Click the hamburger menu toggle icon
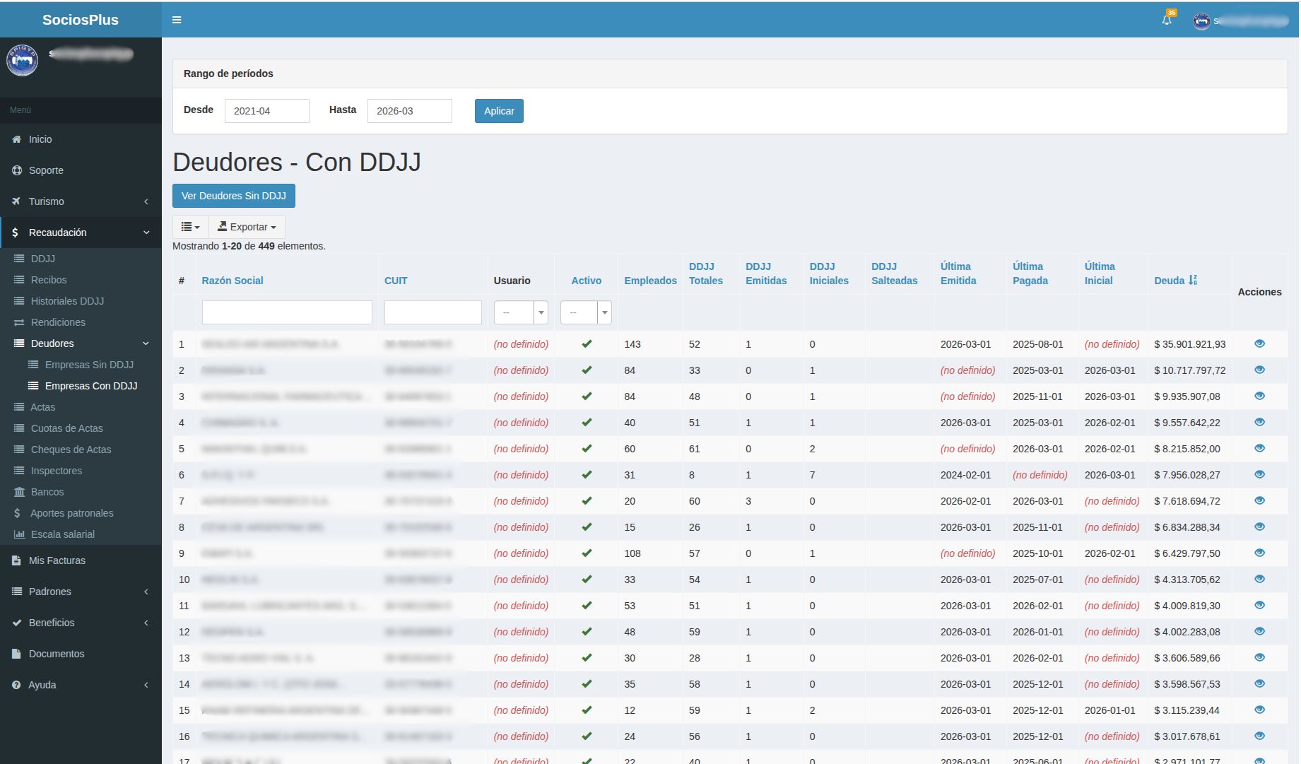 click(x=177, y=20)
